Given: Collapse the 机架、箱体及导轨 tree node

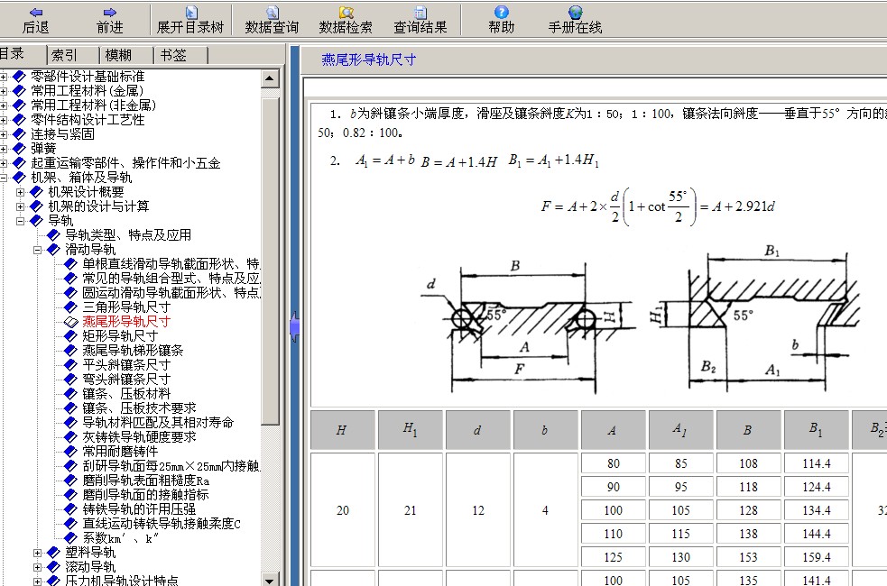Looking at the screenshot, I should click(x=4, y=178).
